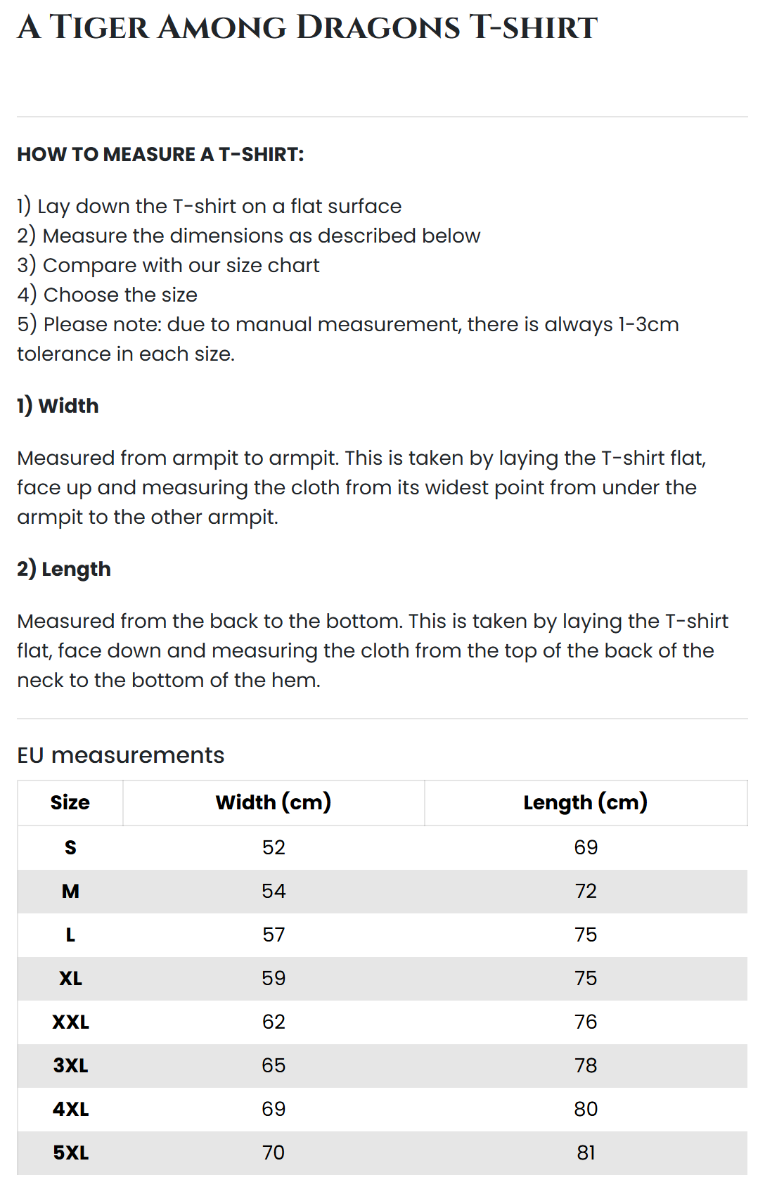This screenshot has width=765, height=1201.
Task: Click the Length (cm) column header
Action: point(585,802)
